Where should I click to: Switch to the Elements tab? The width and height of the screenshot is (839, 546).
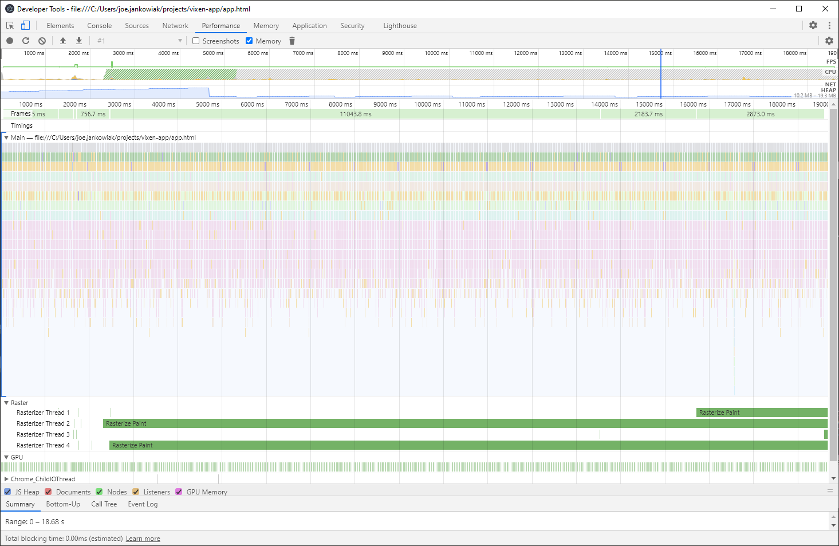pyautogui.click(x=60, y=26)
